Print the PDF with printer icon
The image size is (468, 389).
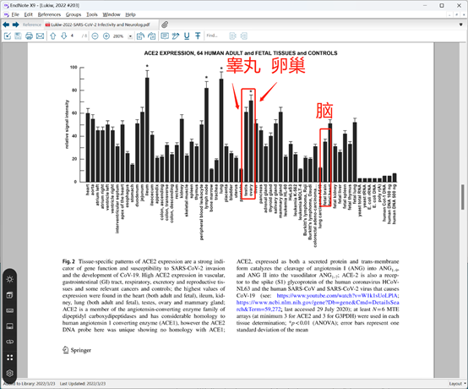pyautogui.click(x=29, y=36)
